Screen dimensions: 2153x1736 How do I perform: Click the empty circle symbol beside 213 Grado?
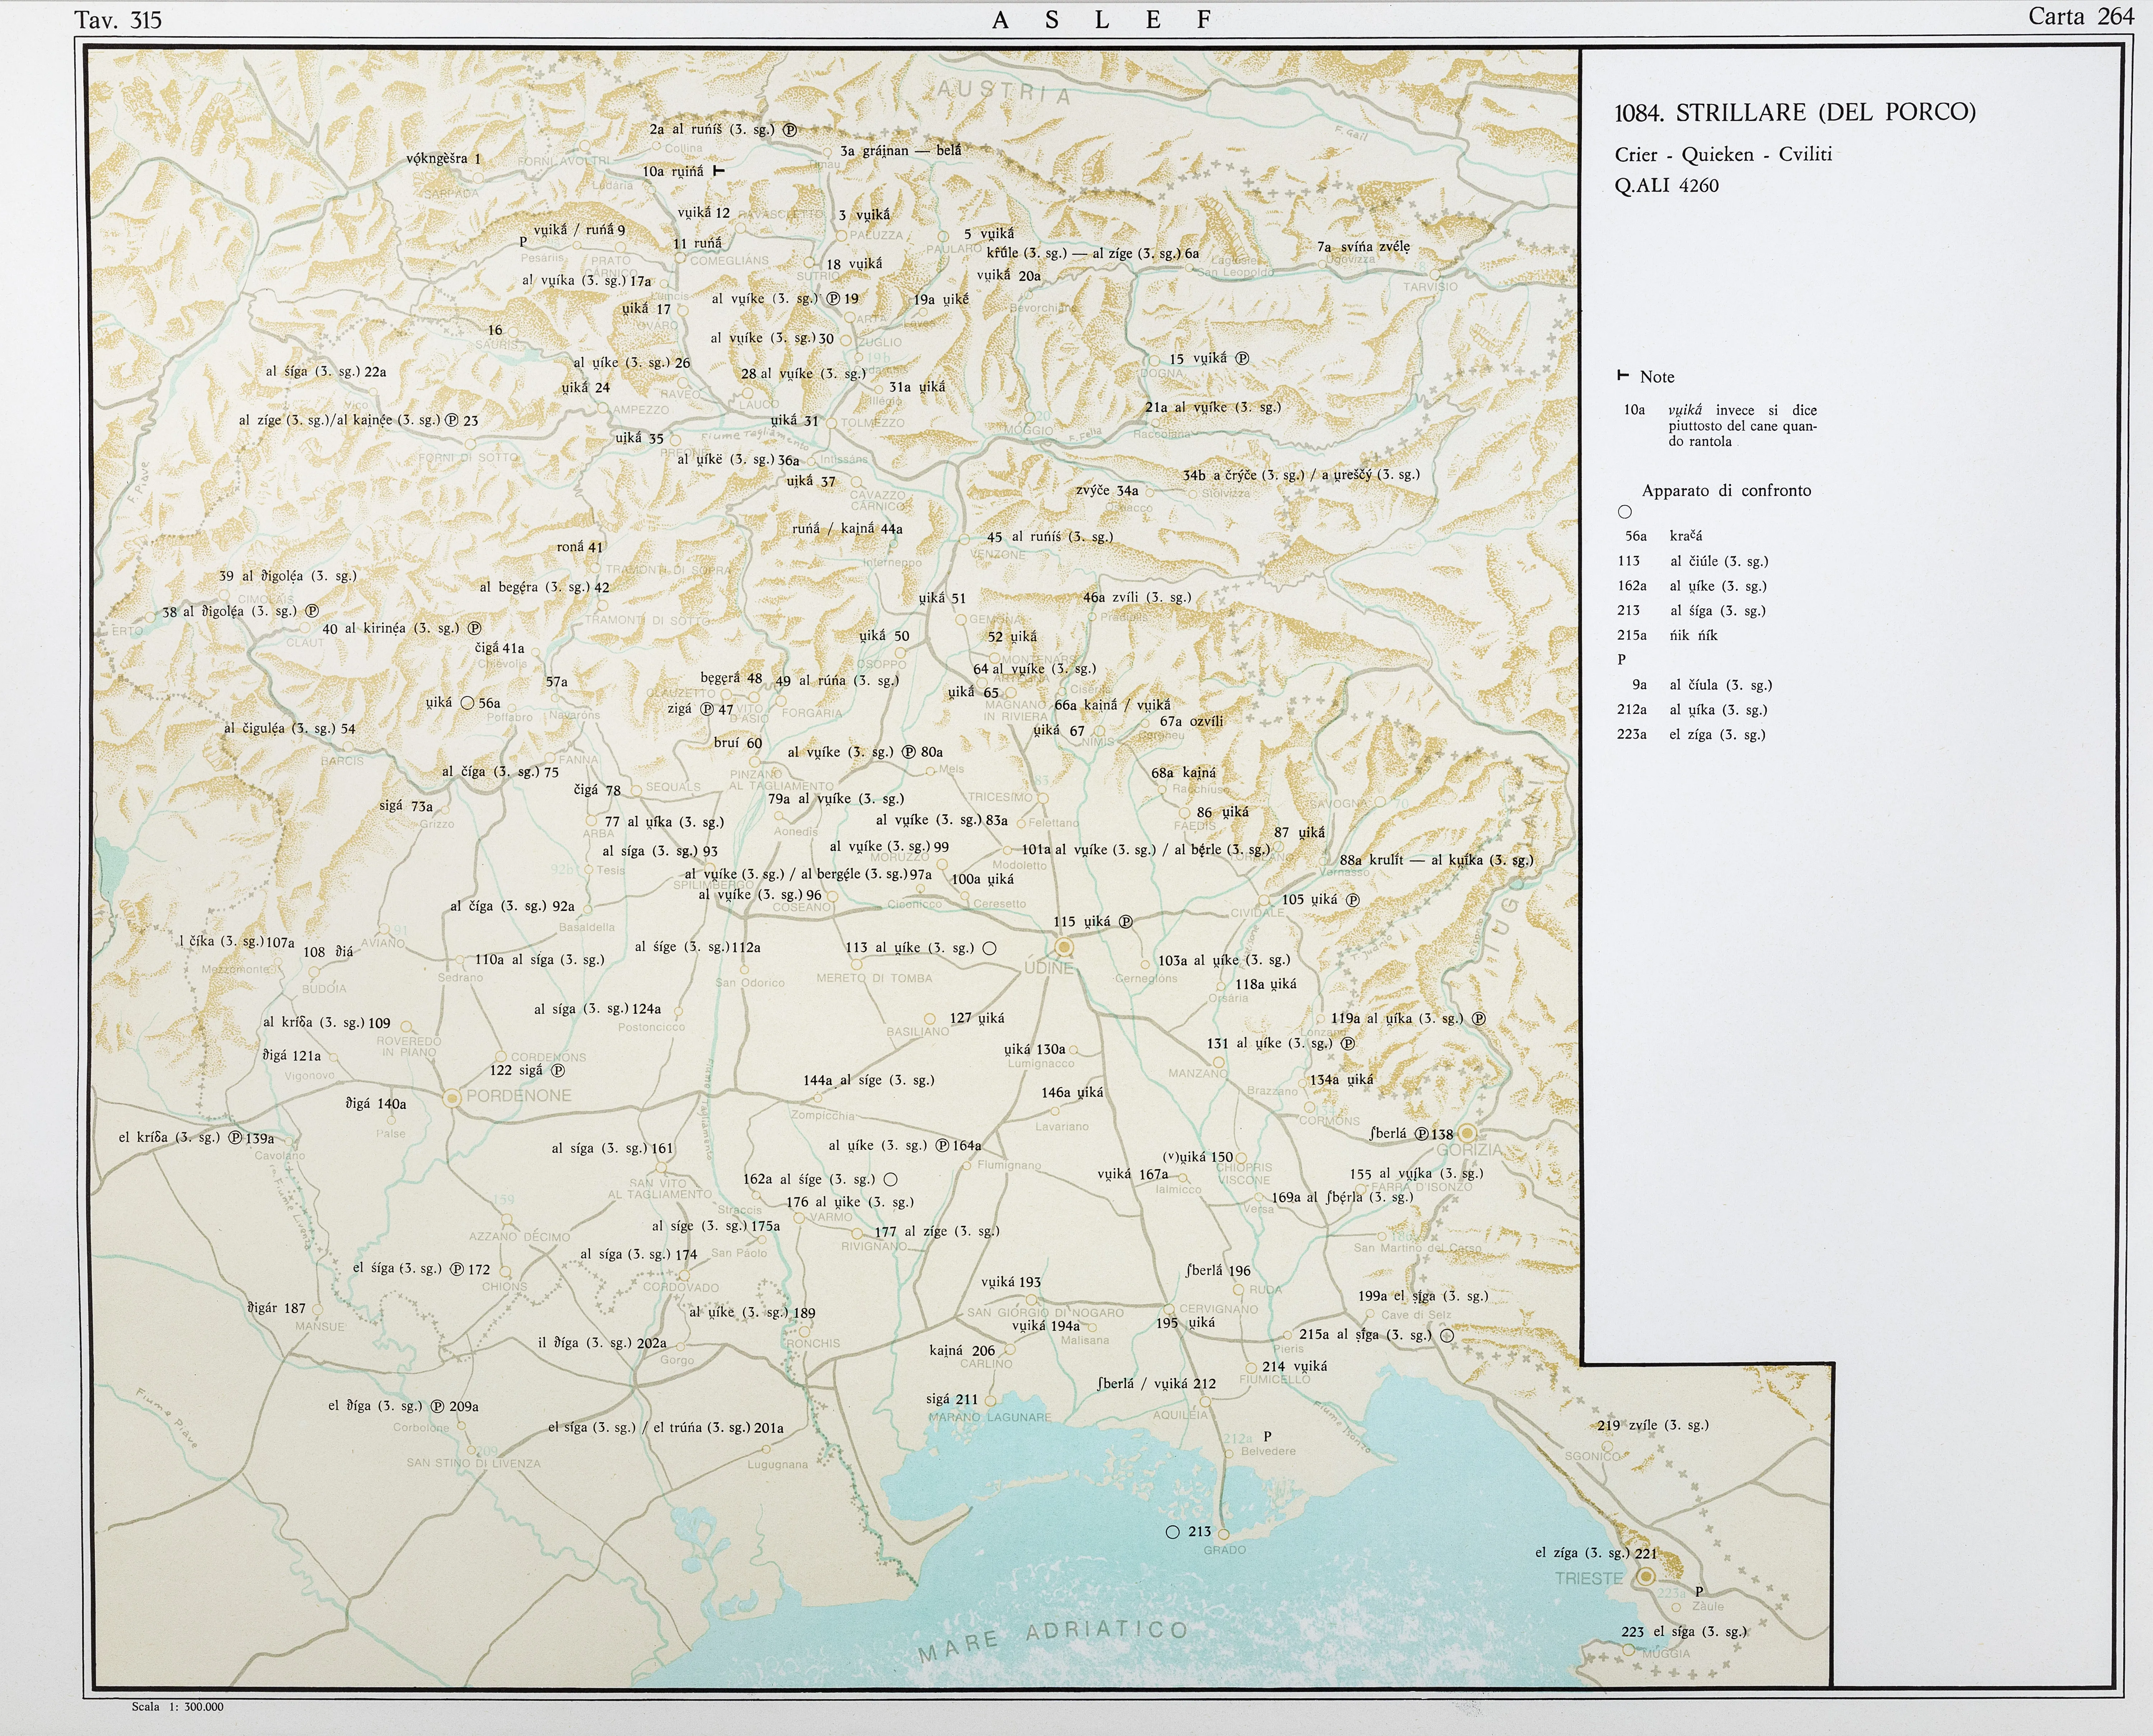click(1173, 1532)
